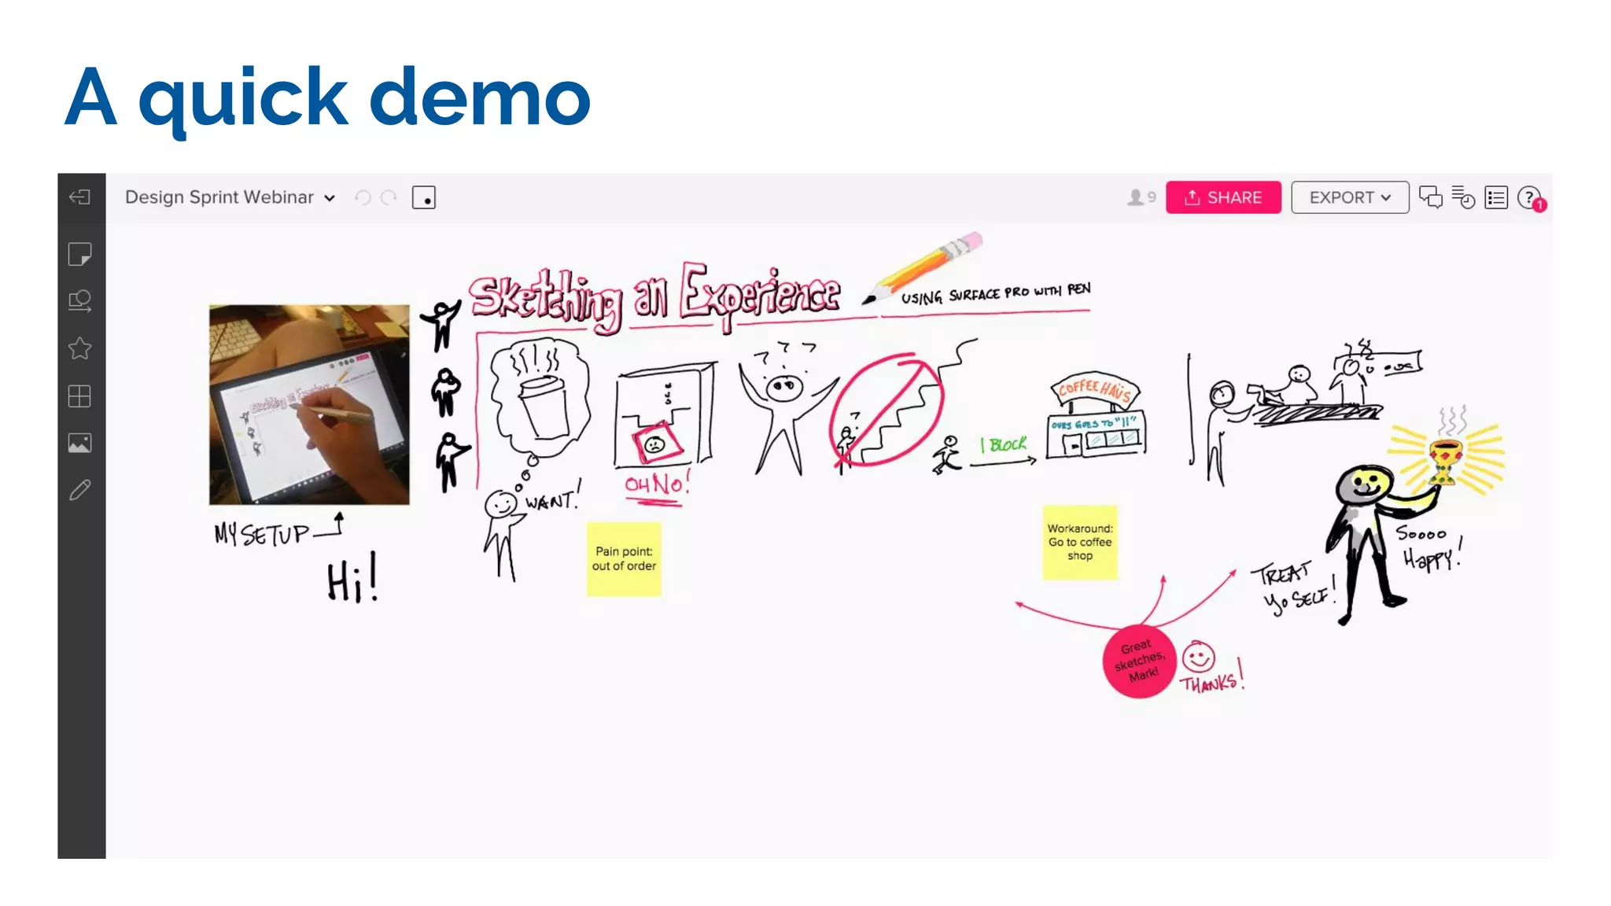1611x906 pixels.
Task: Click the '1 BLOCK' green text
Action: coord(1004,445)
